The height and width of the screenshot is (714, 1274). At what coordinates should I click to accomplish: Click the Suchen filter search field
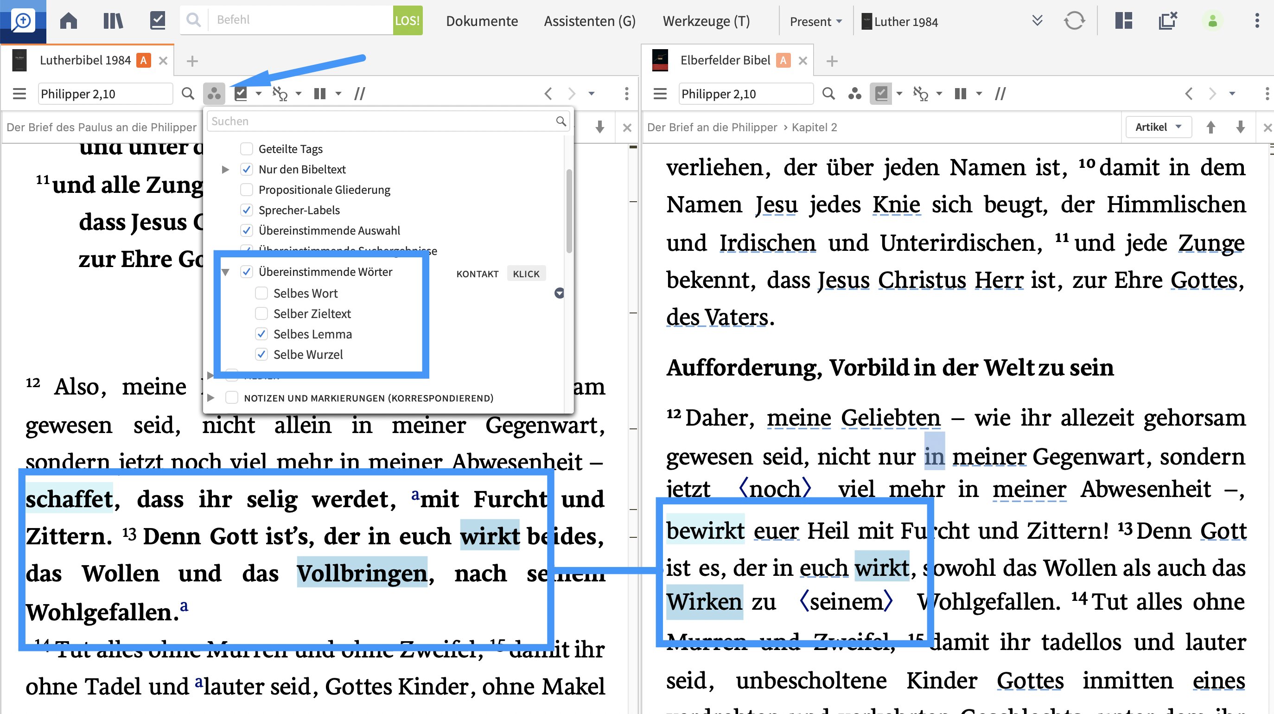click(x=388, y=121)
